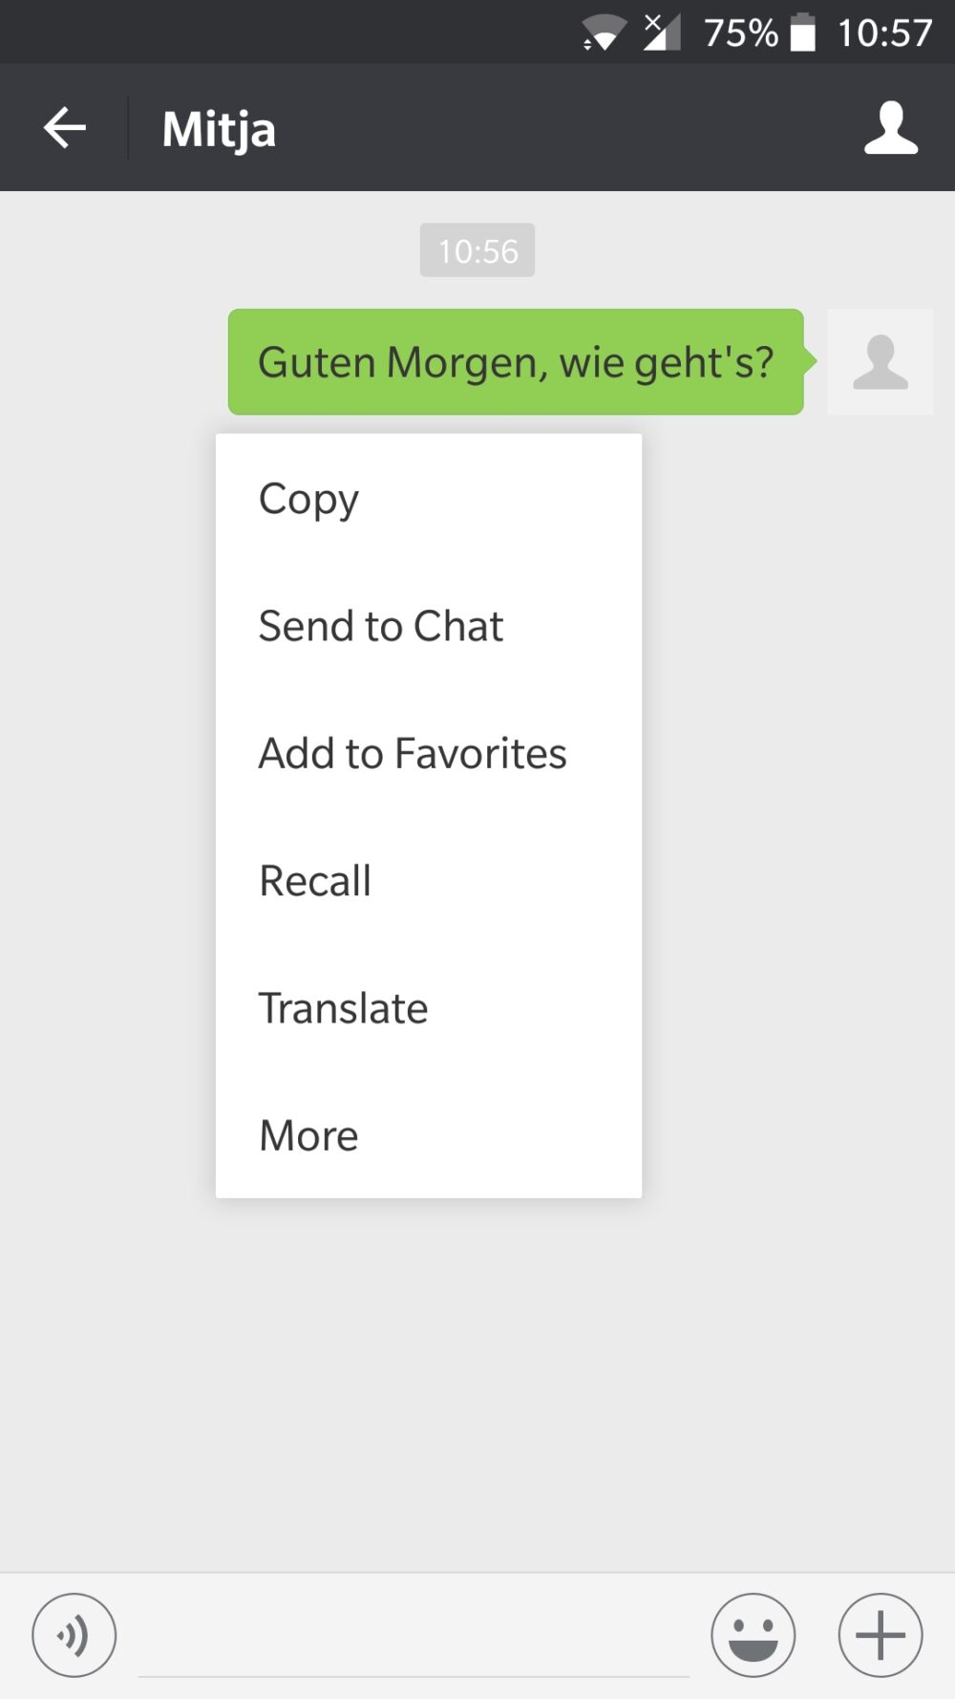The width and height of the screenshot is (955, 1699).
Task: Tap Recall to unsend the message
Action: (x=314, y=880)
